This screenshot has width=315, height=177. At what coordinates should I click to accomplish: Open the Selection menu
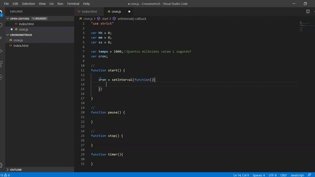(x=29, y=3)
